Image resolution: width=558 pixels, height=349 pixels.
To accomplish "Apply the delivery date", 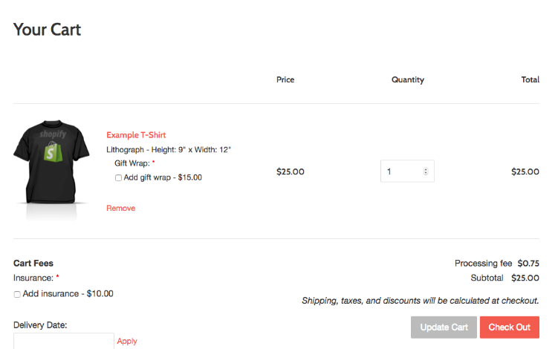I will pyautogui.click(x=127, y=342).
